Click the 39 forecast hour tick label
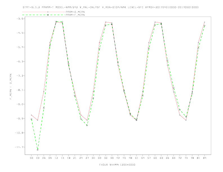Screen dimensions: 223x172 [x=112, y=158]
